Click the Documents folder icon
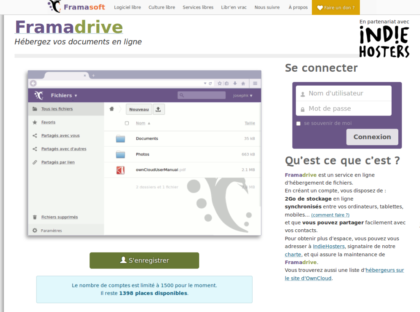 pos(120,139)
